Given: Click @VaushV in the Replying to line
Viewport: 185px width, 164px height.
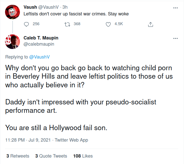Looking at the screenshot, I should pos(40,57).
